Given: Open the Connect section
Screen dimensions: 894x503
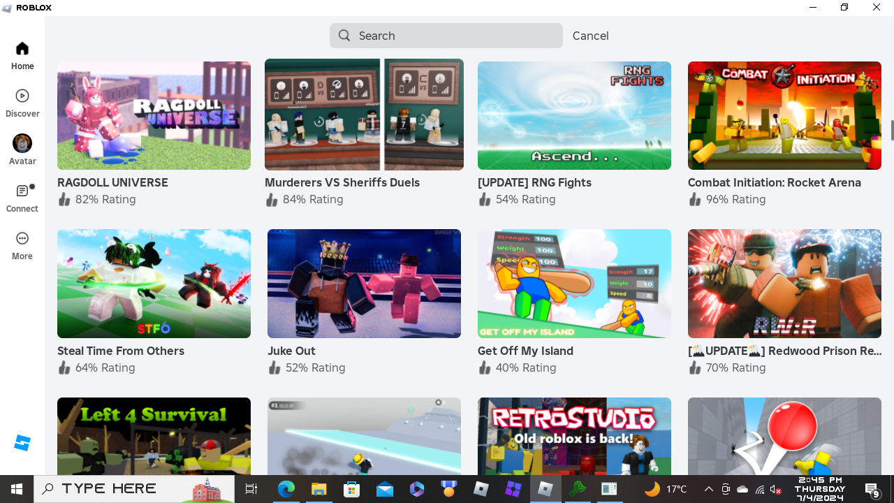Looking at the screenshot, I should click(x=22, y=198).
